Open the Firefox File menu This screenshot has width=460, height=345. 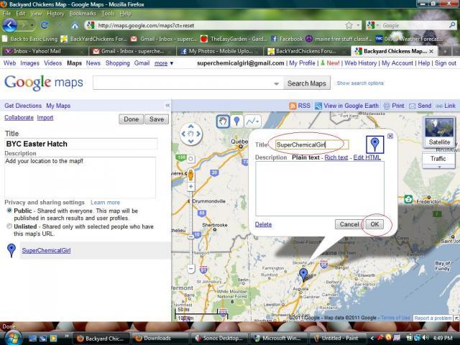[6, 14]
